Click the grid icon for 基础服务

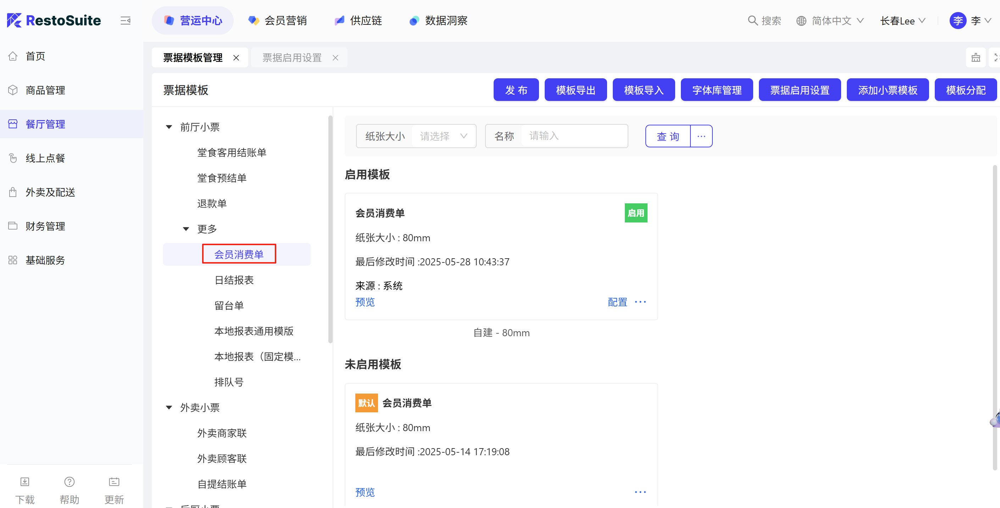13,260
